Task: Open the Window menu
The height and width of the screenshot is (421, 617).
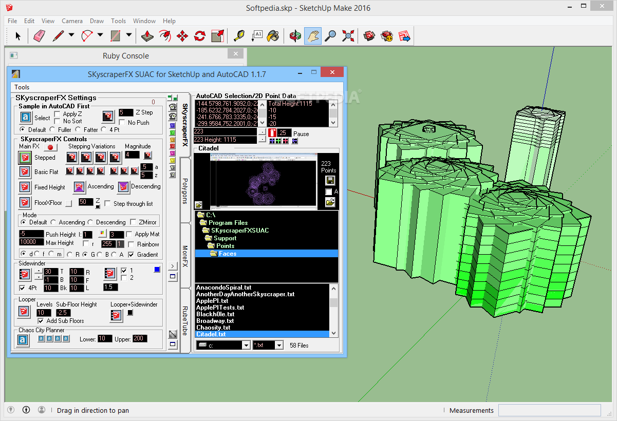Action: [x=144, y=21]
